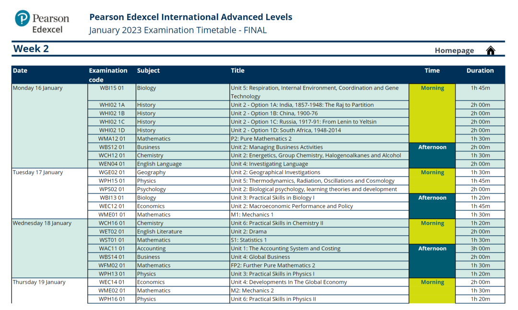Select the title 'M2: Mechanics 2'
The height and width of the screenshot is (310, 518).
click(252, 290)
